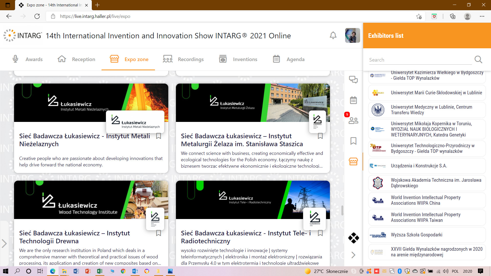The image size is (491, 276).
Task: Open Windows Start menu
Action: click(5, 271)
